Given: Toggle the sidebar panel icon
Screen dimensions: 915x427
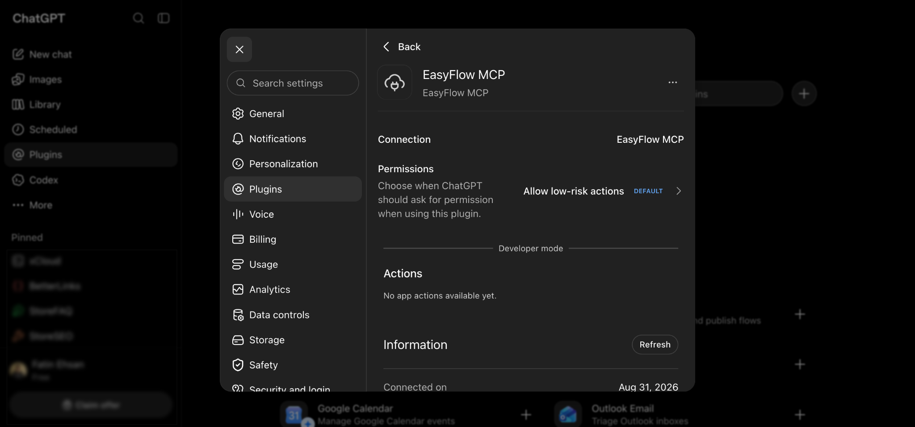Looking at the screenshot, I should click(164, 18).
